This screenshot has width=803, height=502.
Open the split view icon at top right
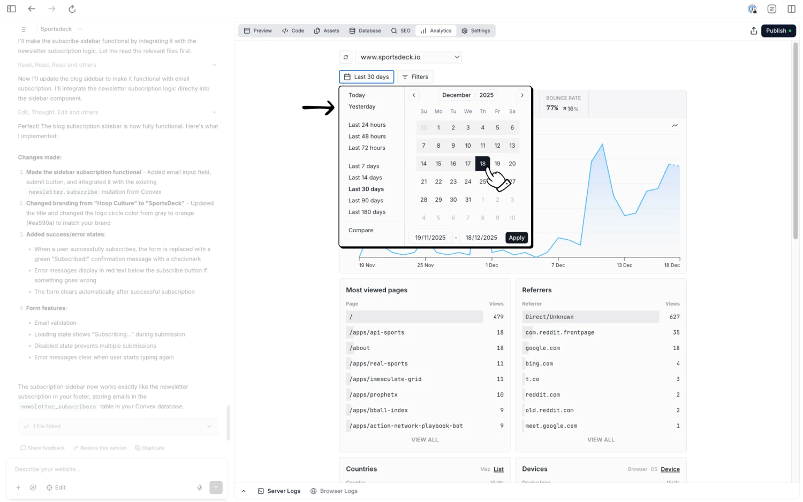click(x=791, y=9)
